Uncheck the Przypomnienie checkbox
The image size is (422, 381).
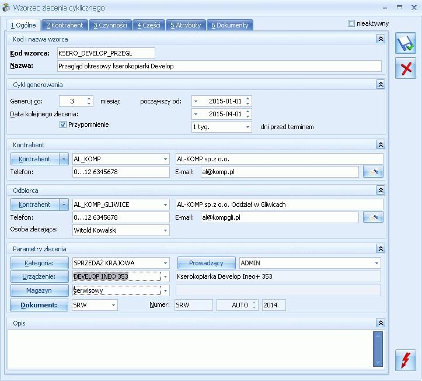coord(63,124)
